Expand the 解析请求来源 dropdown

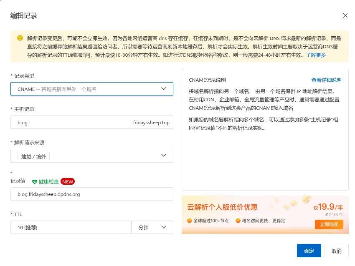(x=92, y=155)
